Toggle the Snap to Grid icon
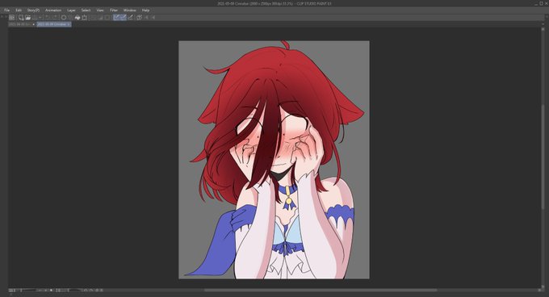This screenshot has height=297, width=549. [x=130, y=18]
